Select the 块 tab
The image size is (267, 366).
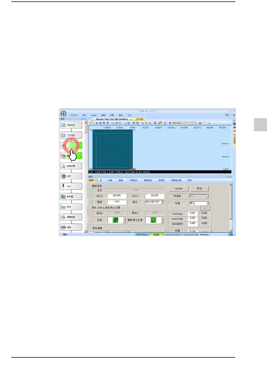[101, 180]
